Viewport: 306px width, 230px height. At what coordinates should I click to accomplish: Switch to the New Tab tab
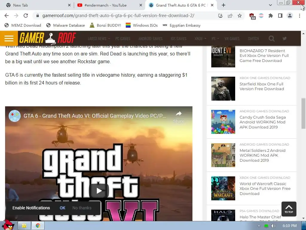pos(37,5)
